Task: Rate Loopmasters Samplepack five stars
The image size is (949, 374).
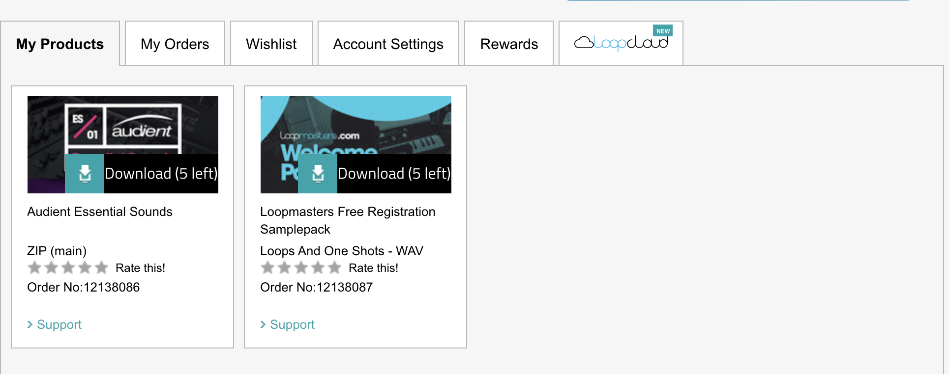Action: point(334,267)
